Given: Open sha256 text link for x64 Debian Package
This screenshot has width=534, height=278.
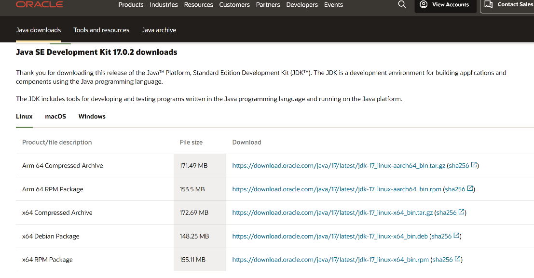Looking at the screenshot, I should coord(441,236).
